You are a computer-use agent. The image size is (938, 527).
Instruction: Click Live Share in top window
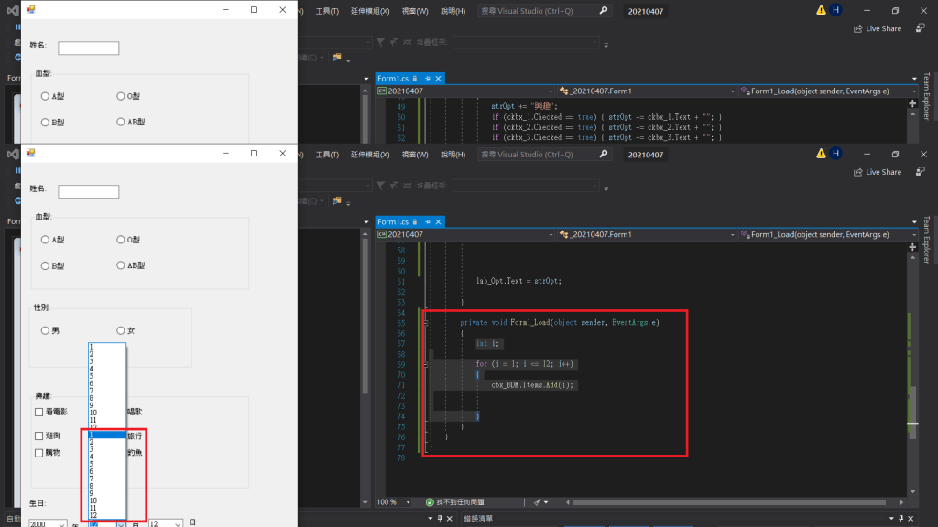pyautogui.click(x=878, y=28)
